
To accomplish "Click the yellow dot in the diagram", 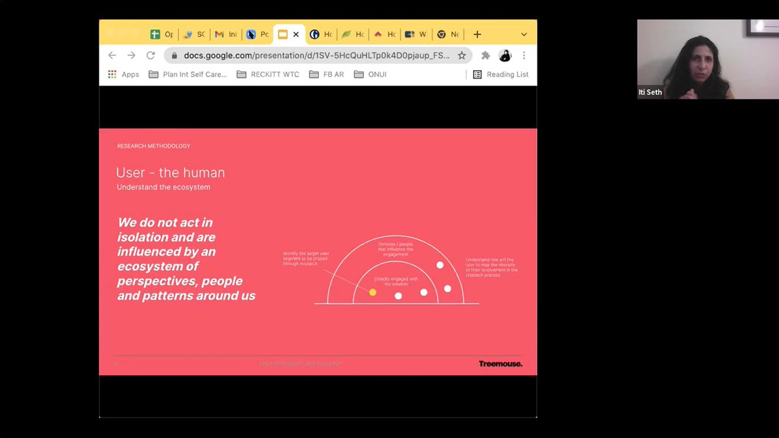I will tap(373, 293).
